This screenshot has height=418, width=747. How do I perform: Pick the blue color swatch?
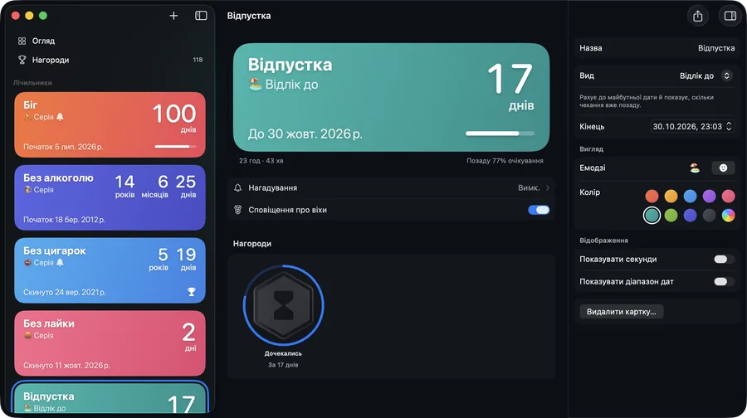(x=690, y=196)
